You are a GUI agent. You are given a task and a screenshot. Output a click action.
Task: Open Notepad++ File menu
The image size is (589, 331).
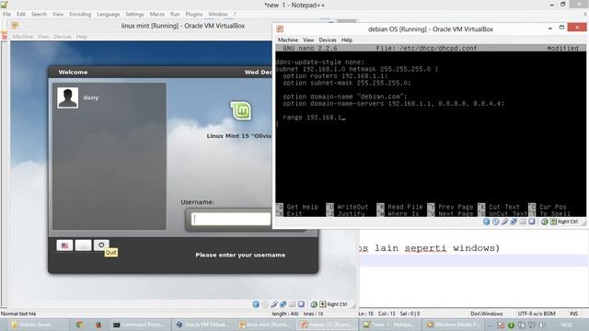click(6, 14)
